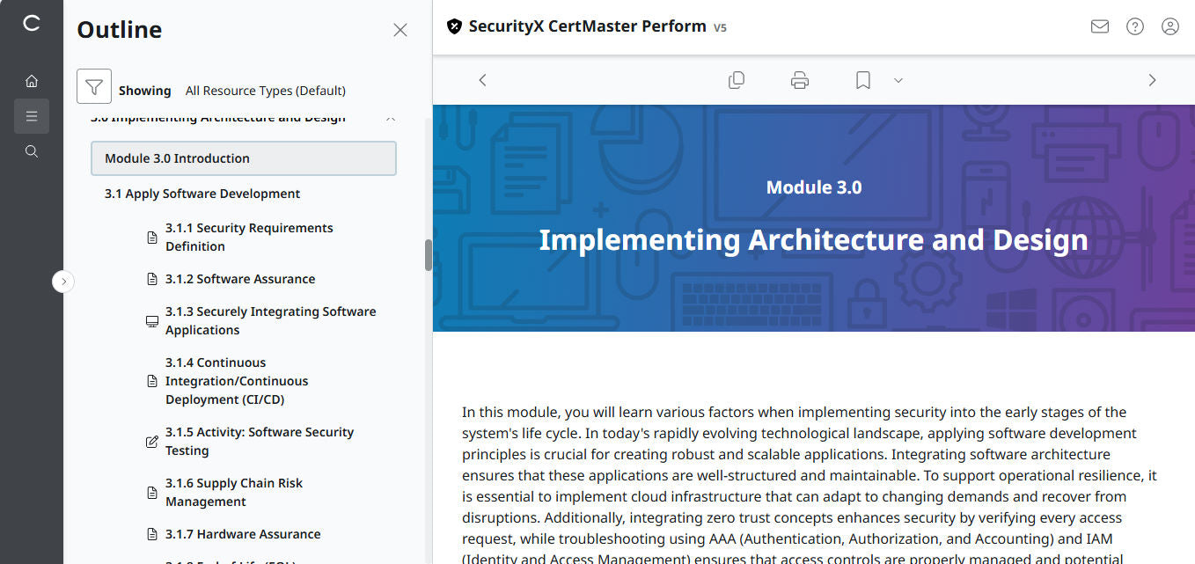Open the bookmark dropdown chevron
Screen dimensions: 1195x564
click(x=898, y=80)
